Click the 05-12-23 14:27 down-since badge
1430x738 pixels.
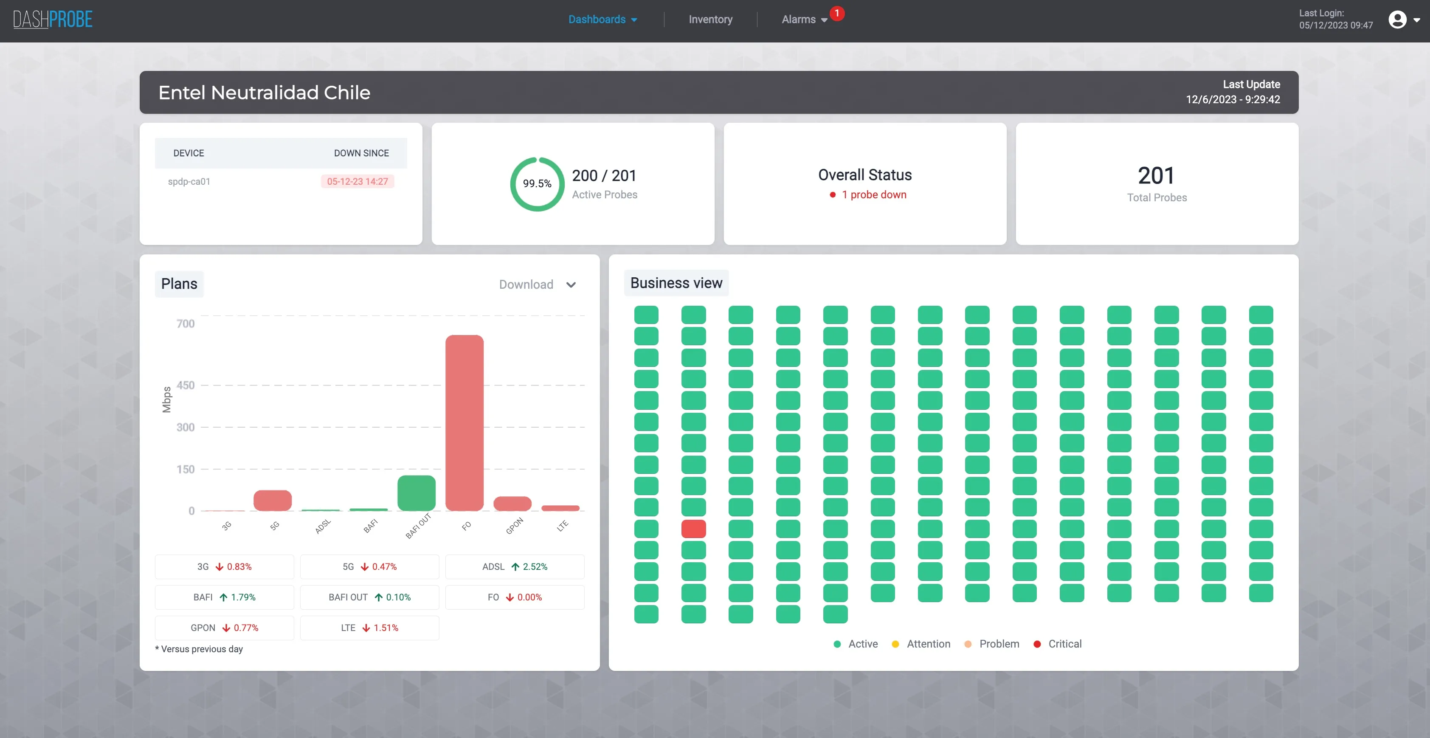[x=357, y=182]
